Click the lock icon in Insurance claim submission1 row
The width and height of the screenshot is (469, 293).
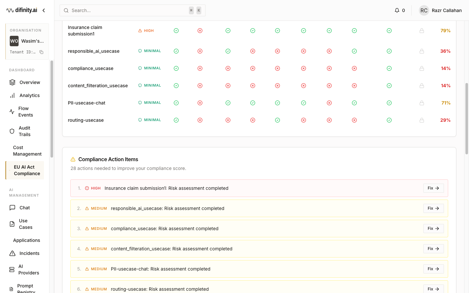coord(422,31)
